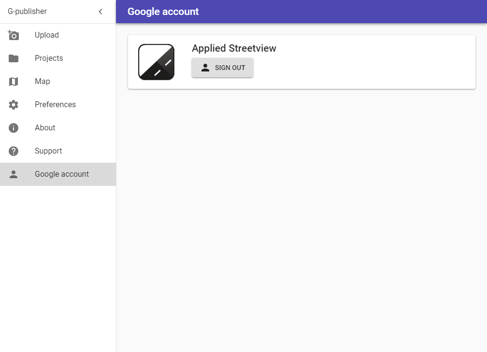Open the Upload menu item
This screenshot has width=487, height=352.
coord(58,35)
